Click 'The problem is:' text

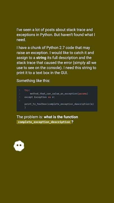click(30, 117)
